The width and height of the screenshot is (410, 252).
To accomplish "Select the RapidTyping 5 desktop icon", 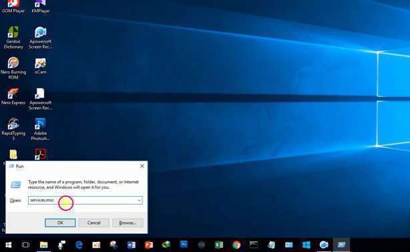I will coord(13,129).
